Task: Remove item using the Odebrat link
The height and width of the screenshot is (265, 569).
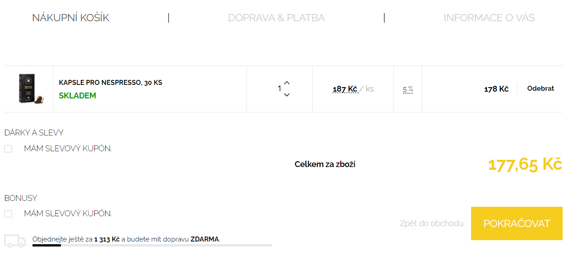Action: [x=541, y=88]
